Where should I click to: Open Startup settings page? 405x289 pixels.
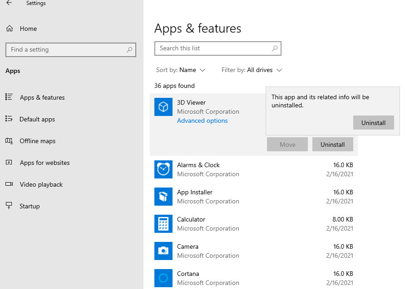(x=30, y=206)
